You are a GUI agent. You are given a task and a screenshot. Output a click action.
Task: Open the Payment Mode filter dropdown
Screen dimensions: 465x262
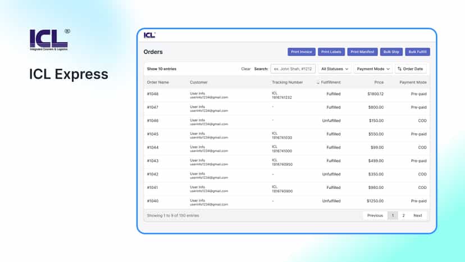click(373, 69)
